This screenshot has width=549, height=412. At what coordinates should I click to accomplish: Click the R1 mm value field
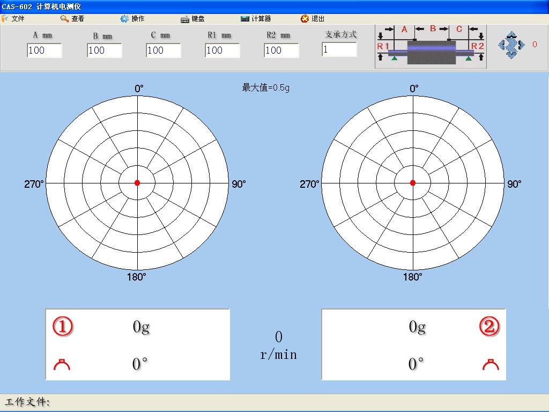tap(221, 50)
